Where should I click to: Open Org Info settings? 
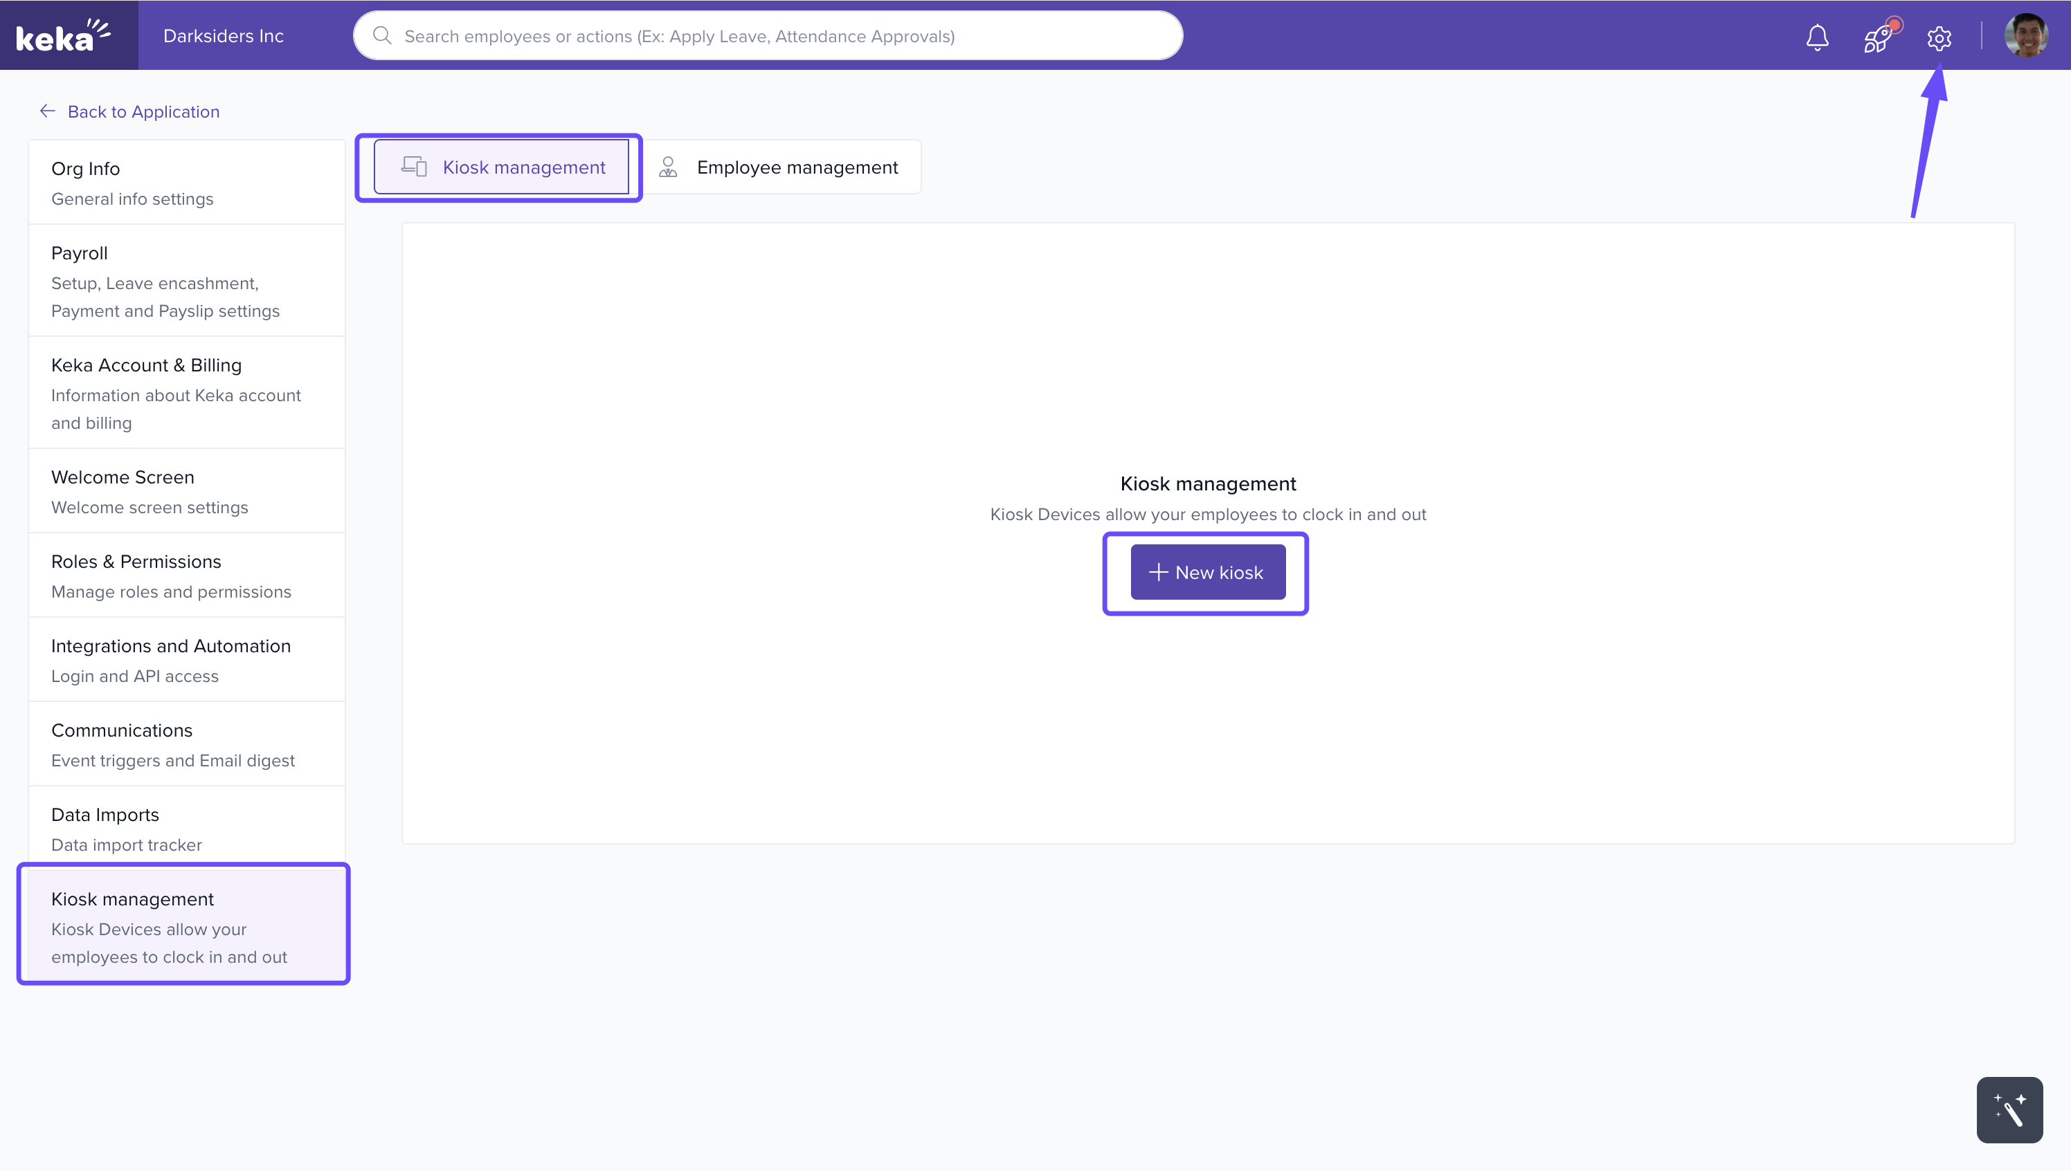coord(186,183)
